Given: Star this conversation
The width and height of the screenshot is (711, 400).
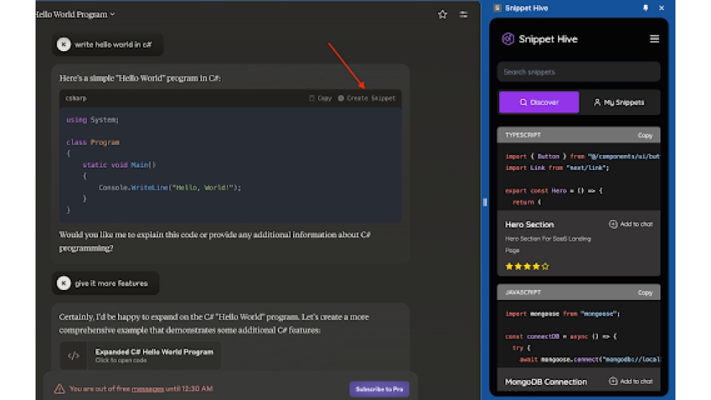Looking at the screenshot, I should point(442,14).
